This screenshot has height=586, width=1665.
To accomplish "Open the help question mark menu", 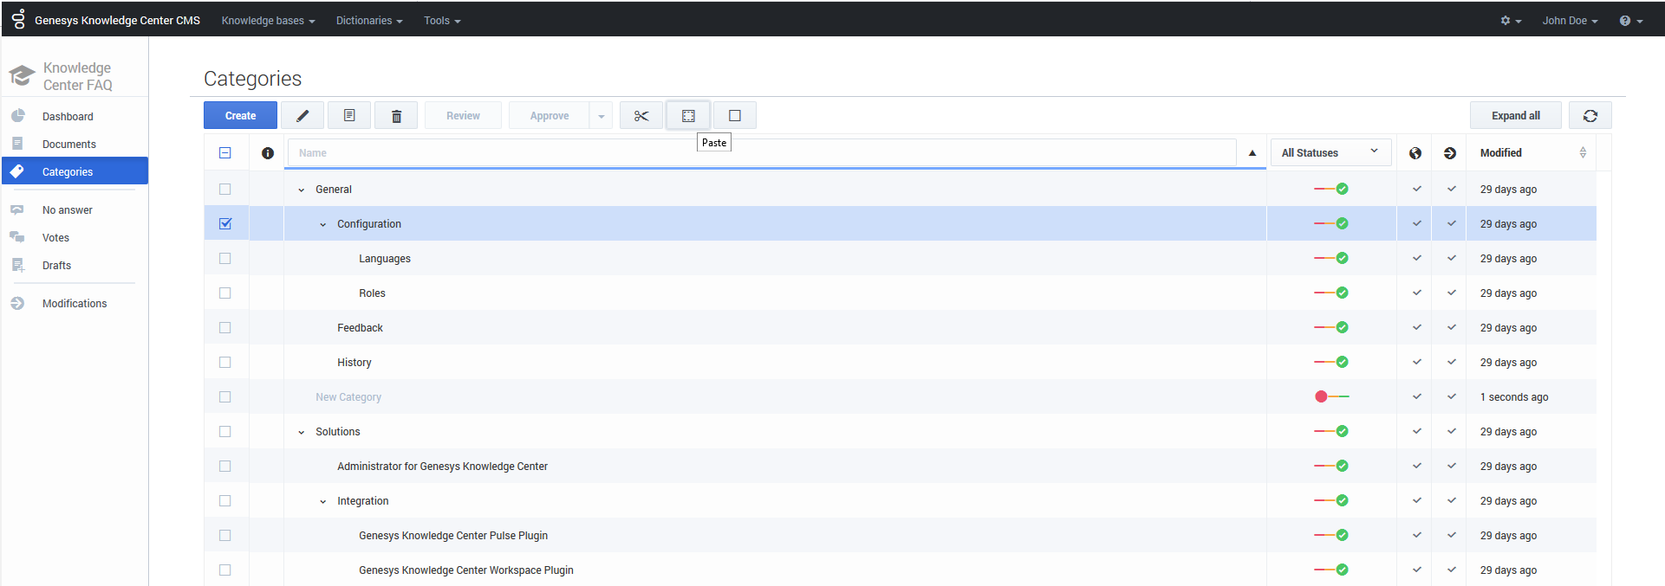I will tap(1630, 21).
